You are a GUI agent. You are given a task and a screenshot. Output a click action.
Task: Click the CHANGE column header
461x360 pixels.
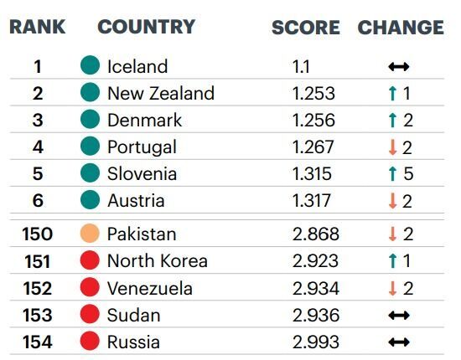[x=401, y=28]
